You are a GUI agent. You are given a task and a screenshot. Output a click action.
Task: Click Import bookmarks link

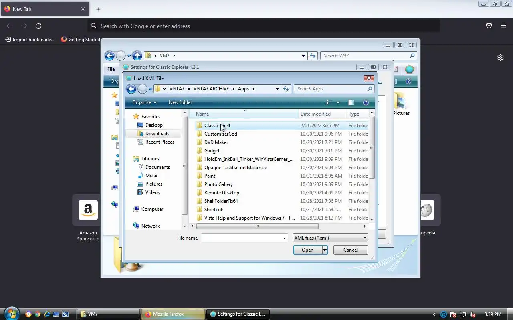point(30,39)
